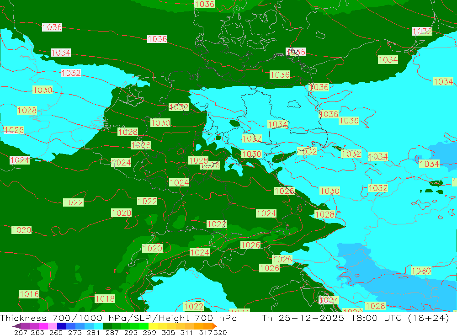Viewport: 457px width, 335px height.
Task: Click the legend value 311
Action: 186,332
